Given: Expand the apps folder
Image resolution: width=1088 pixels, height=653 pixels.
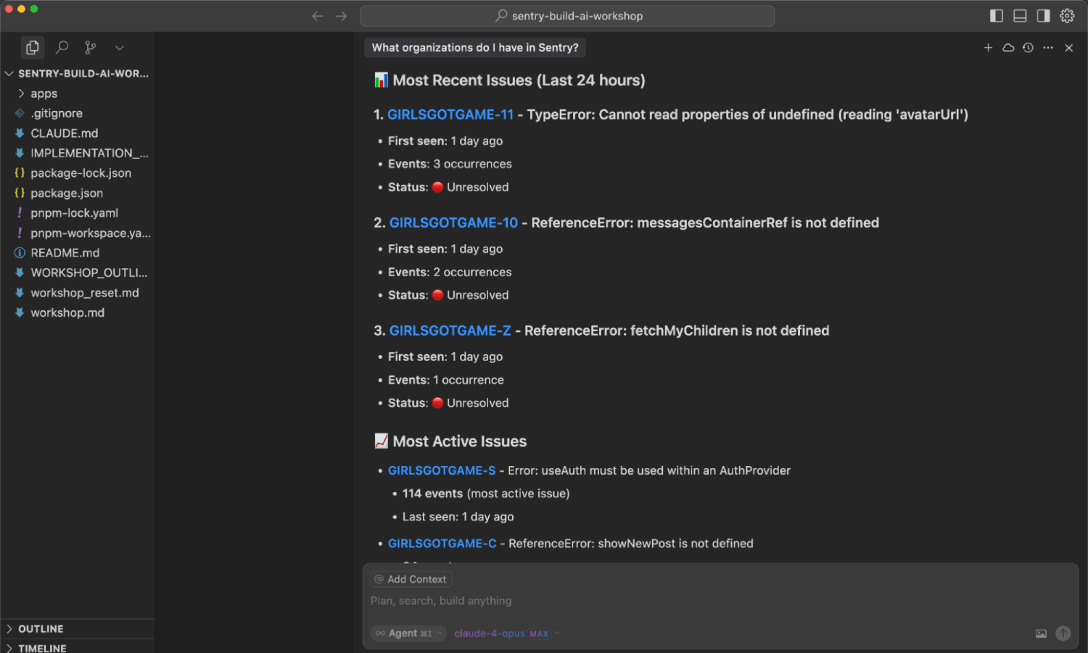Looking at the screenshot, I should click(x=44, y=93).
